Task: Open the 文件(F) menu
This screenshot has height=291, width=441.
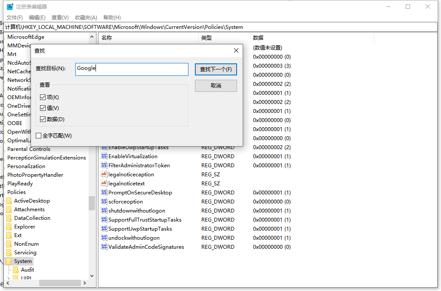Action: (x=14, y=18)
